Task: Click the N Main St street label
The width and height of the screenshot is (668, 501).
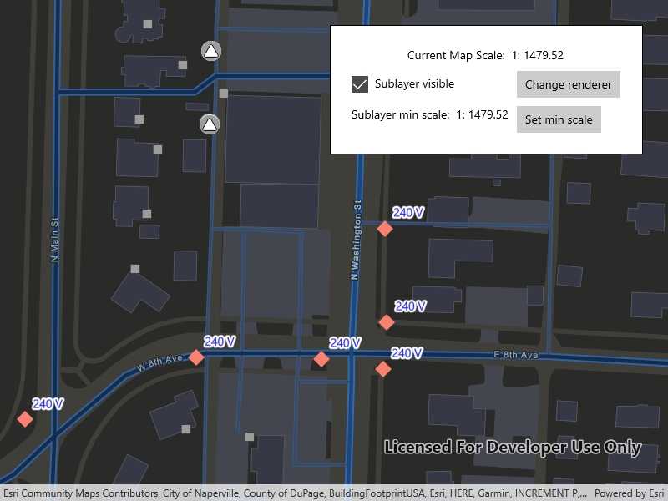Action: [x=54, y=240]
